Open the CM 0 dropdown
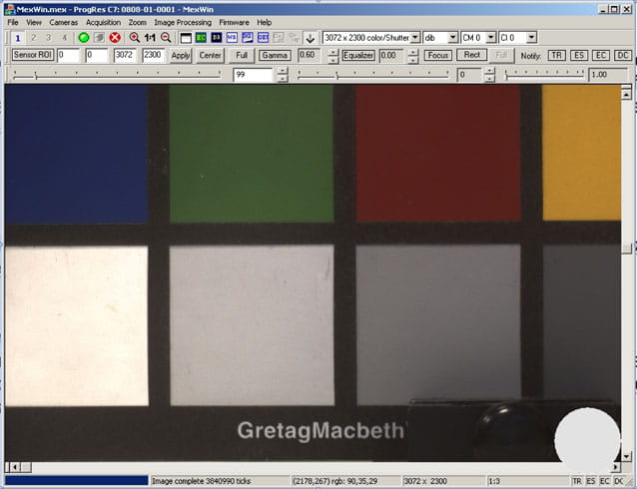 tap(478, 37)
